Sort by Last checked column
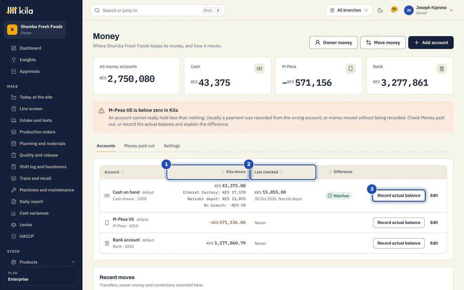464x290 pixels. (x=269, y=172)
